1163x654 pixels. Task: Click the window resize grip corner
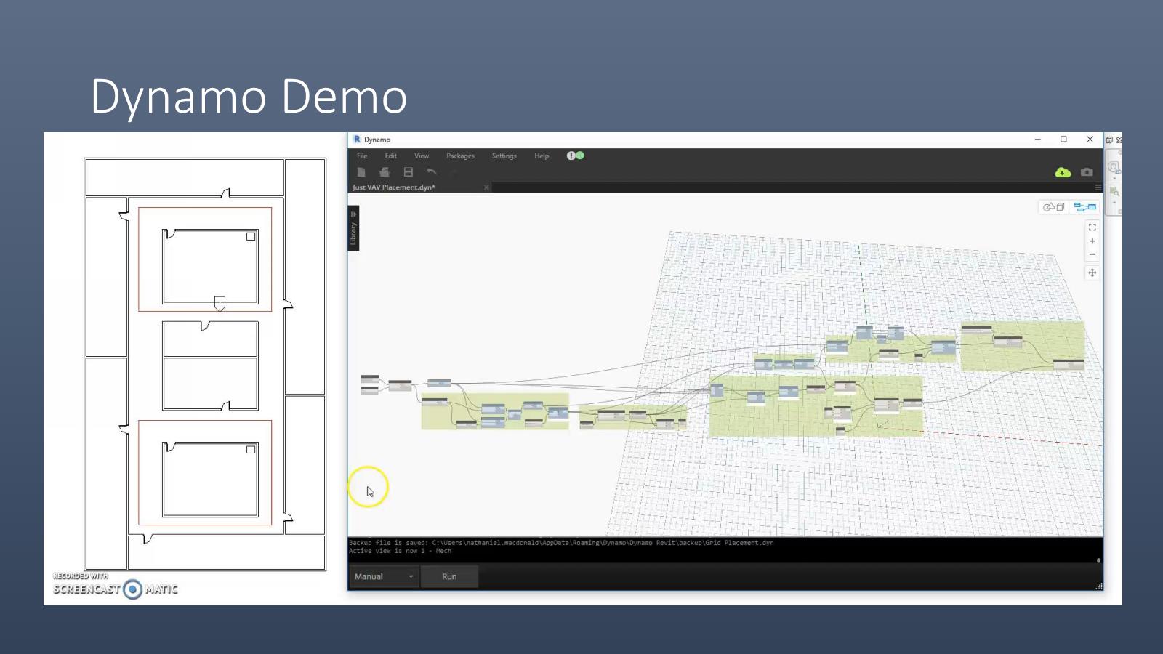[x=1099, y=586]
